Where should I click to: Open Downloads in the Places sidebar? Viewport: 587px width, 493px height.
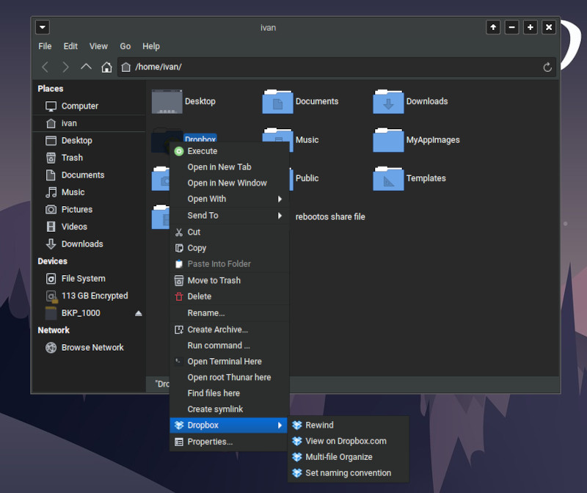89,244
